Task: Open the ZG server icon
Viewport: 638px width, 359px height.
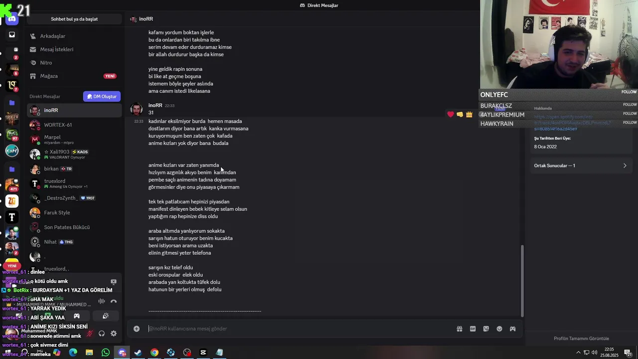Action: pos(12,201)
